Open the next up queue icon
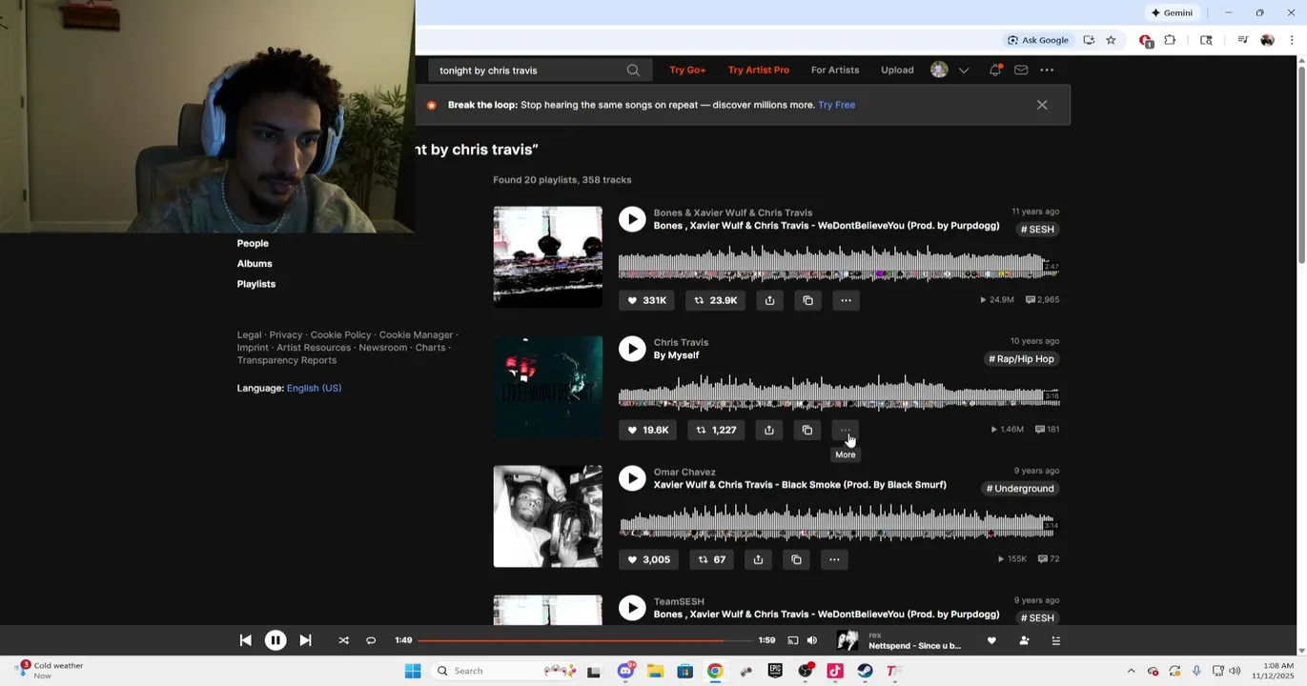Screen dimensions: 1307x686 [x=1055, y=641]
